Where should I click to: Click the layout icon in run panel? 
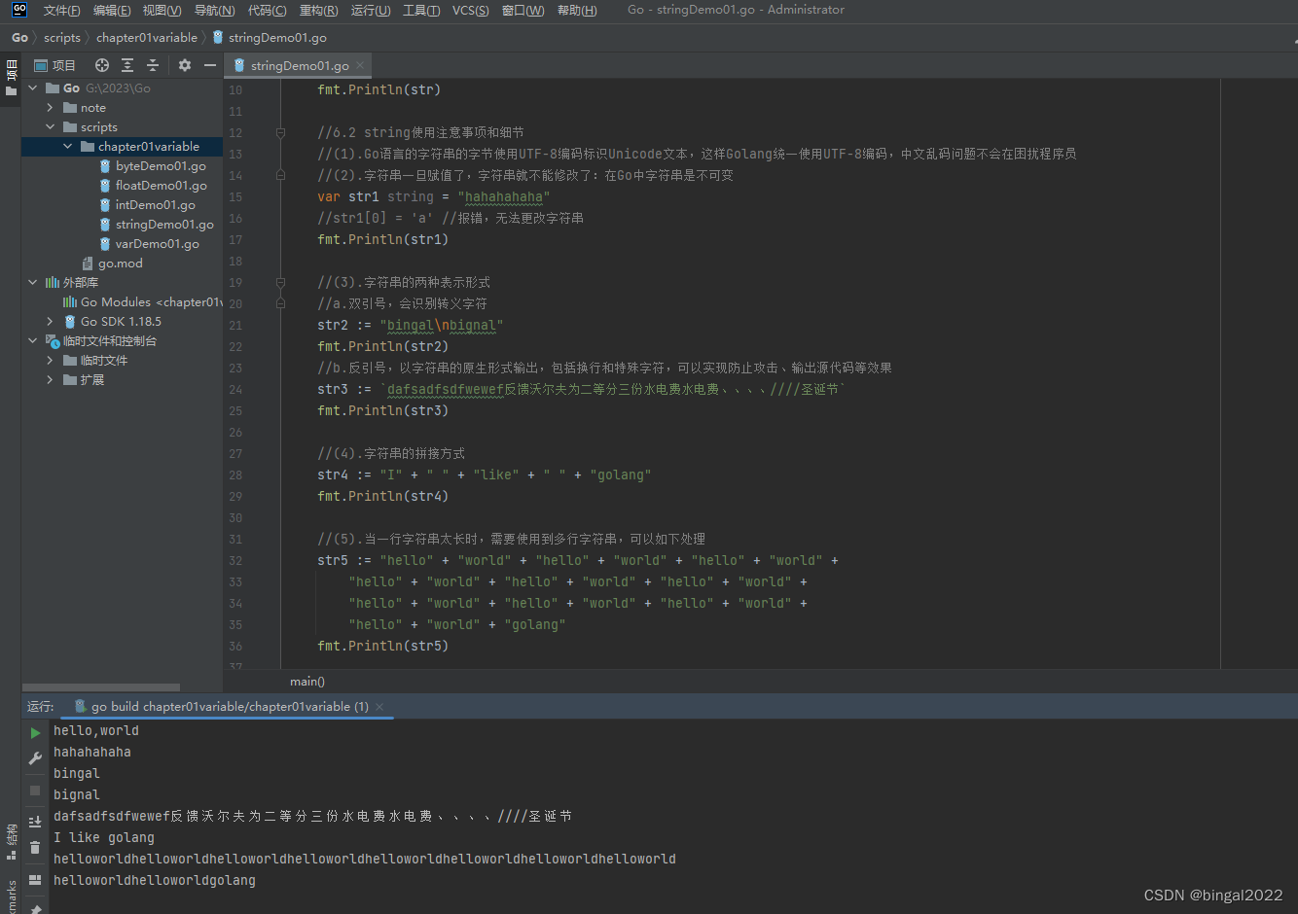pos(35,880)
